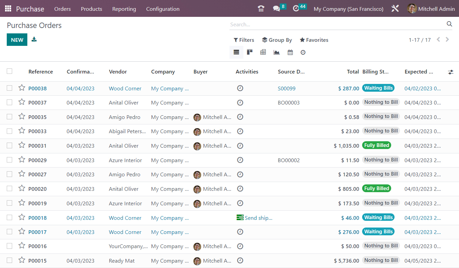This screenshot has width=459, height=268.
Task: Open the developer tools wrench menu
Action: coord(395,8)
